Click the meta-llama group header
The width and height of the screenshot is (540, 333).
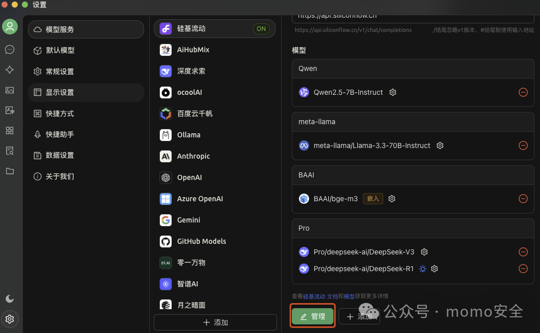coord(413,122)
